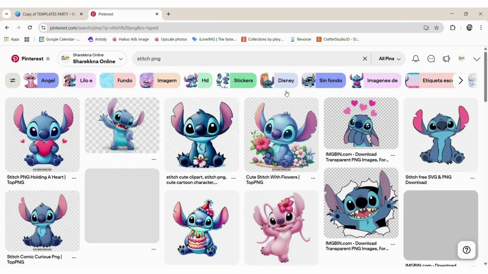Select the Imagenes de suggestion chip
488x274 pixels.
click(x=376, y=80)
